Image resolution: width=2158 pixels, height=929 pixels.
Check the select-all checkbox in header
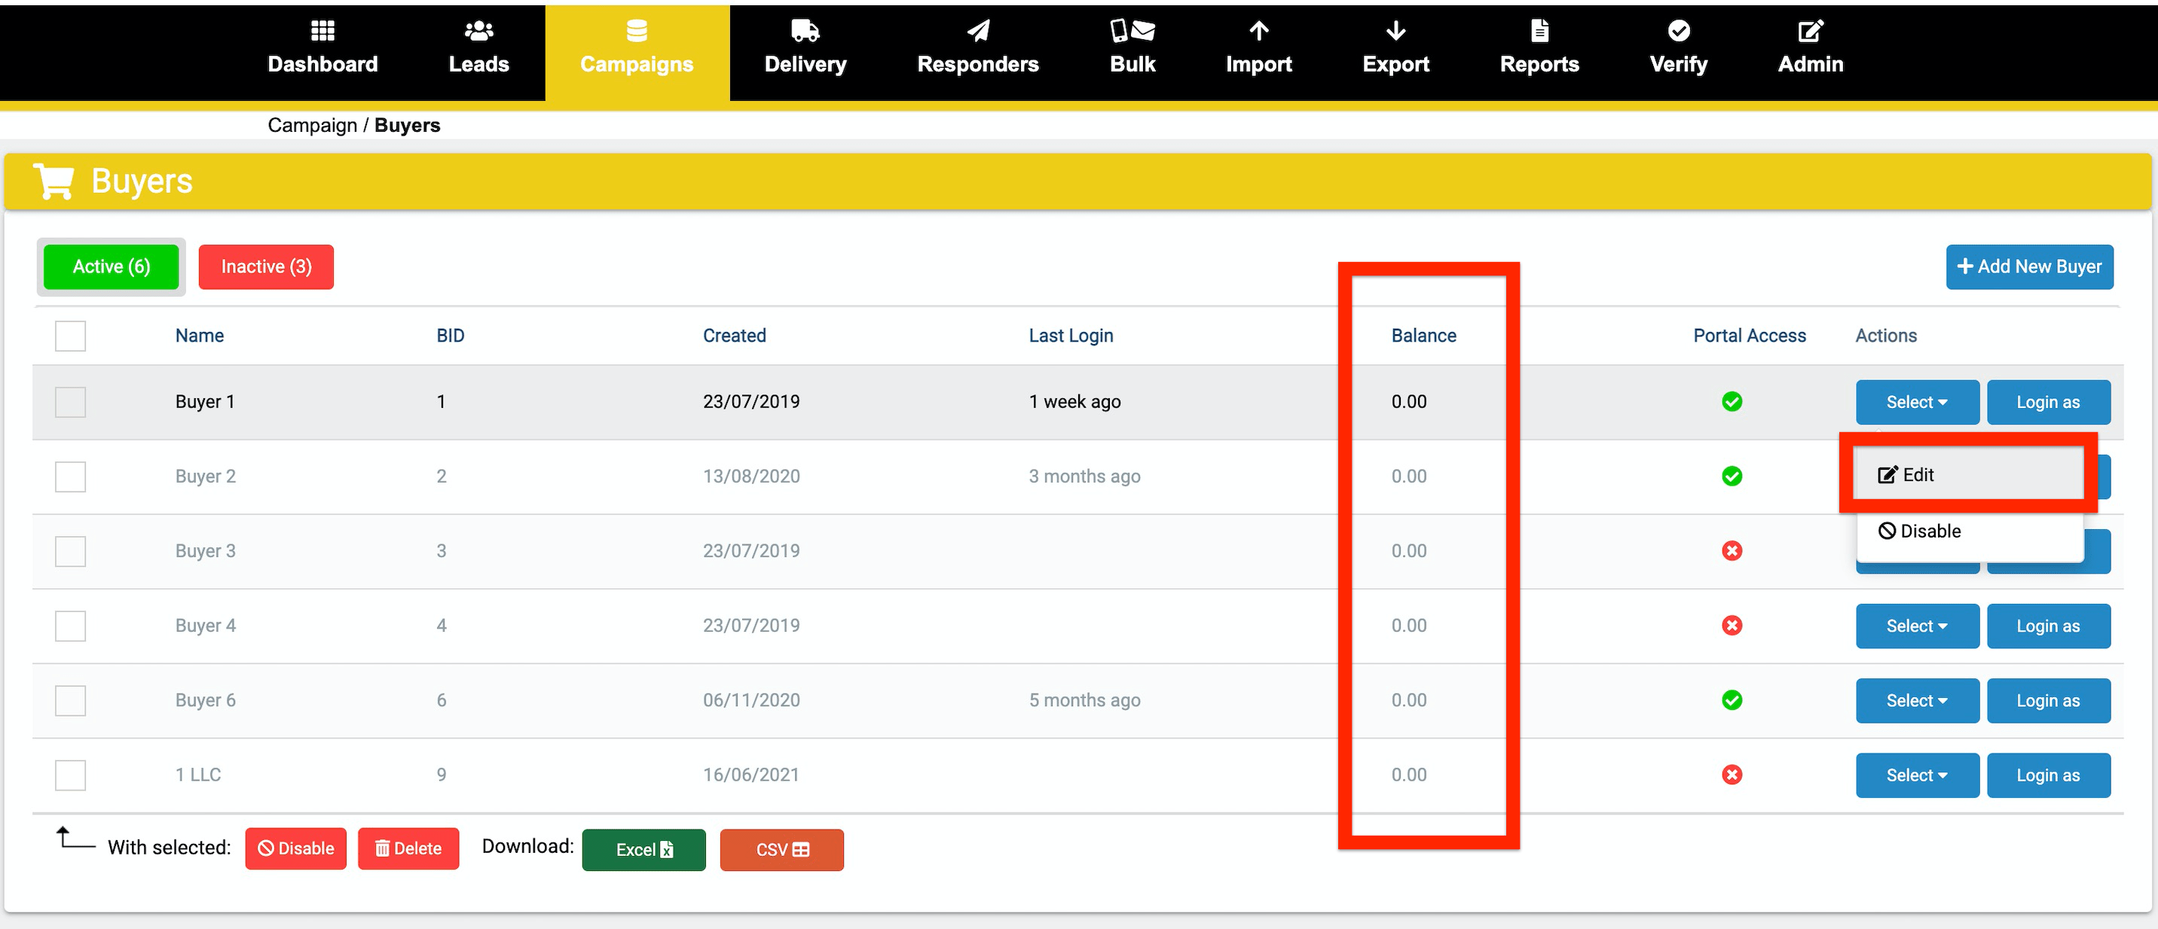(x=70, y=335)
